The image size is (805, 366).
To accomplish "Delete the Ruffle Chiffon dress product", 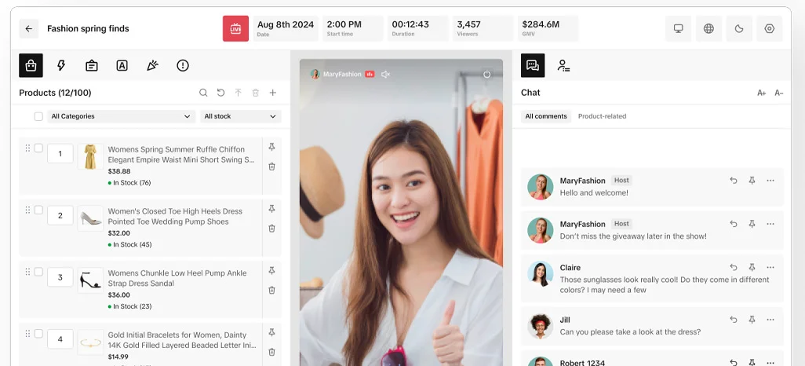I will point(272,167).
